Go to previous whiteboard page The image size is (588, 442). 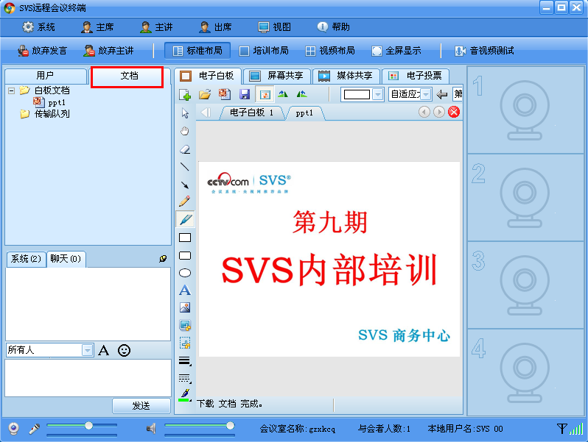tap(424, 112)
